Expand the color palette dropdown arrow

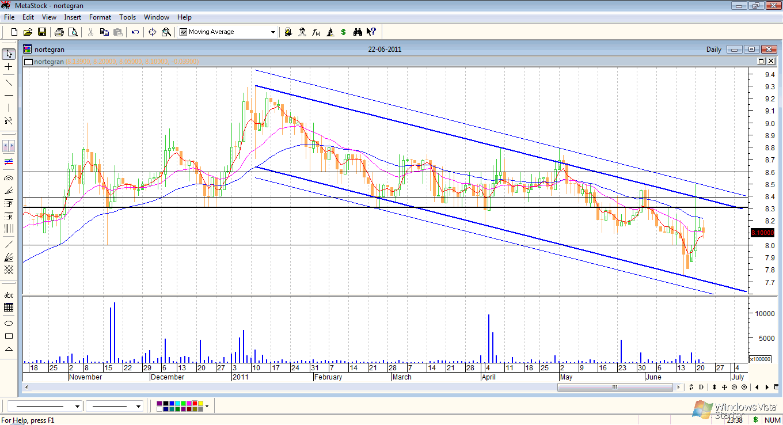coord(207,407)
